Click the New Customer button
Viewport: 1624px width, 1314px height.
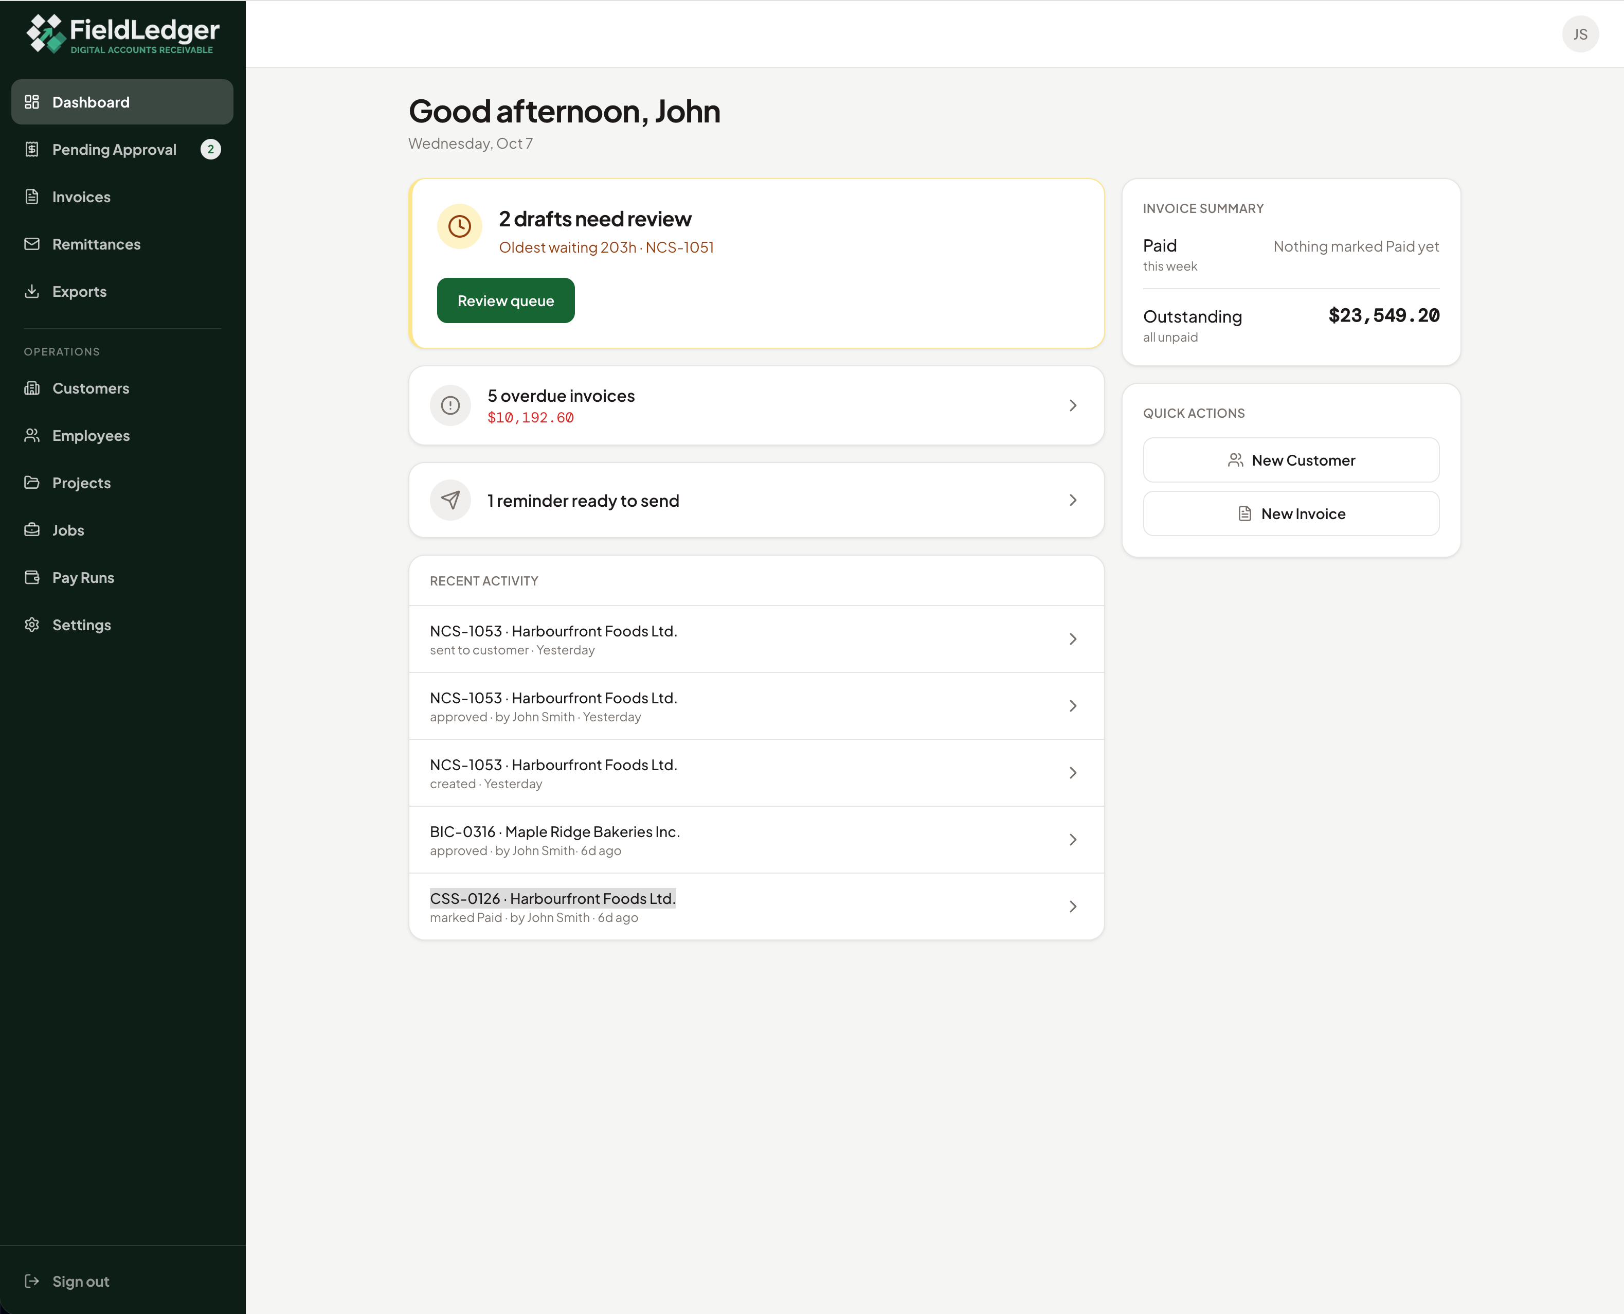click(x=1291, y=460)
